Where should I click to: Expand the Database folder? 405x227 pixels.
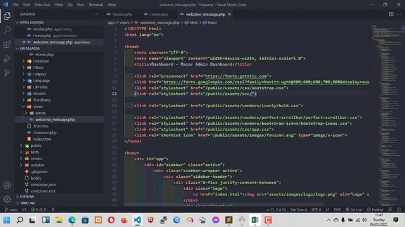coord(40,61)
